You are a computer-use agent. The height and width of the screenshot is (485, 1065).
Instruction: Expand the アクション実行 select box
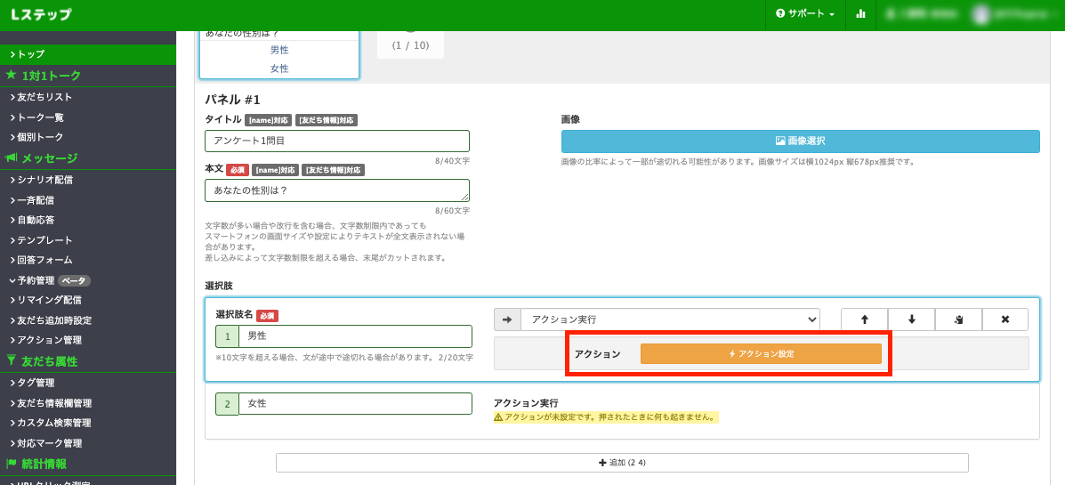pyautogui.click(x=670, y=319)
